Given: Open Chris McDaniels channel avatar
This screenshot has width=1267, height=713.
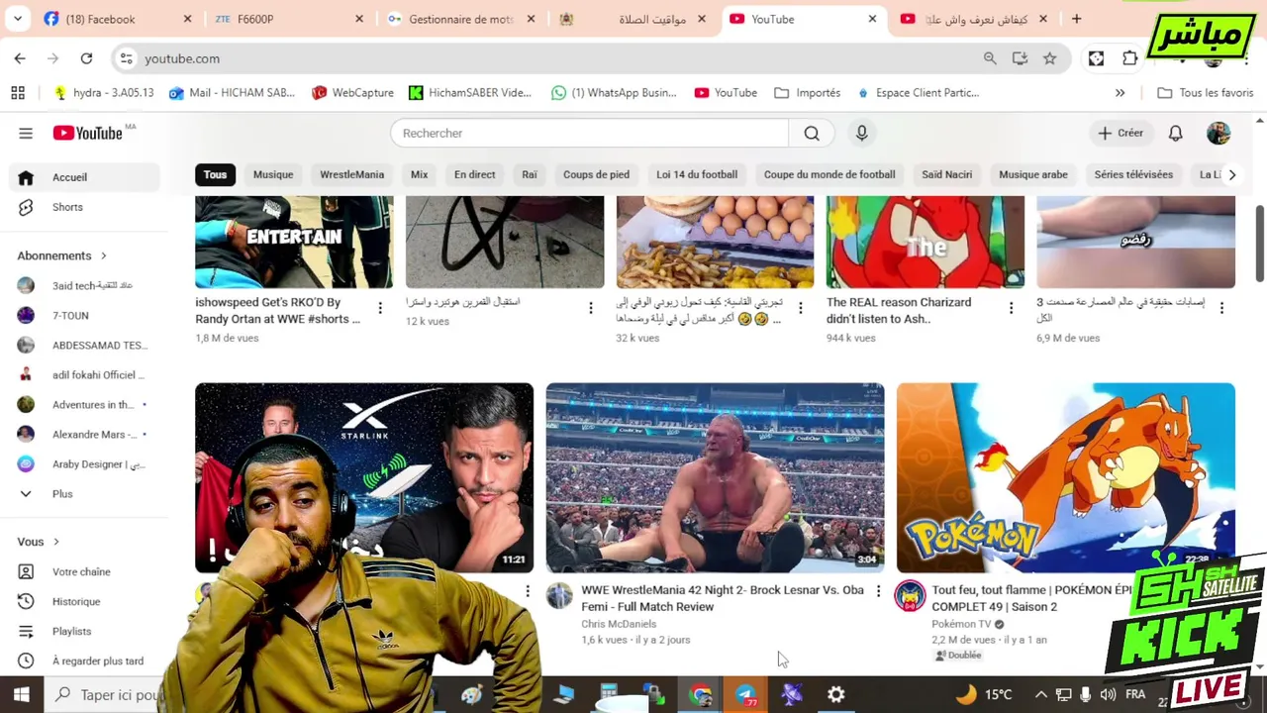Looking at the screenshot, I should [x=559, y=595].
